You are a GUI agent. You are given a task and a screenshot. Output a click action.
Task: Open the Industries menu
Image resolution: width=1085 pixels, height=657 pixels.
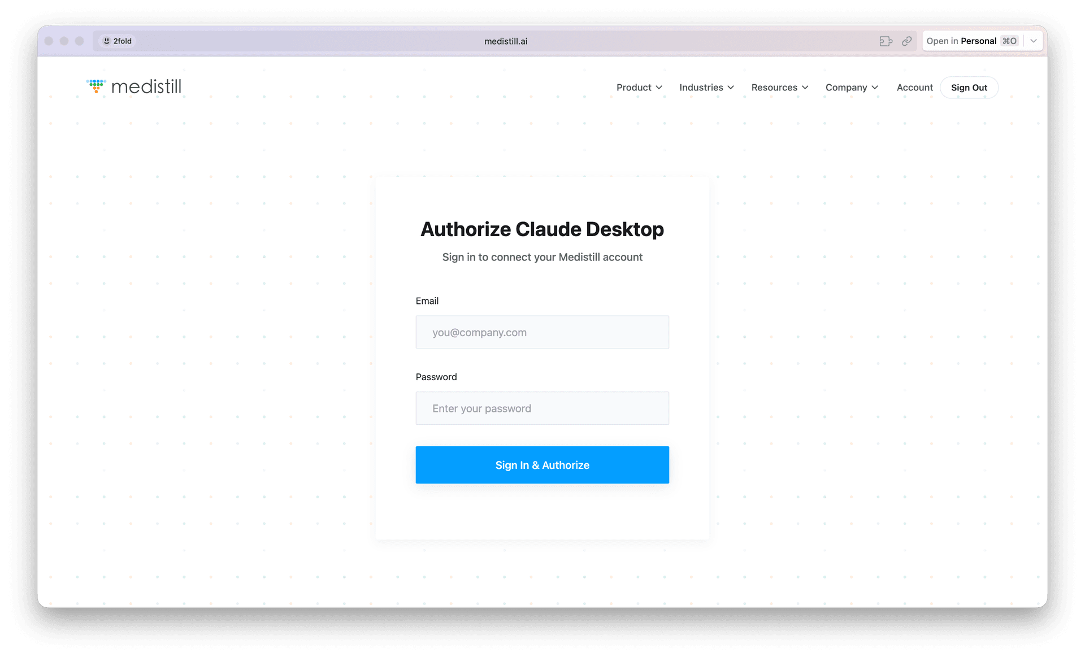pyautogui.click(x=706, y=88)
